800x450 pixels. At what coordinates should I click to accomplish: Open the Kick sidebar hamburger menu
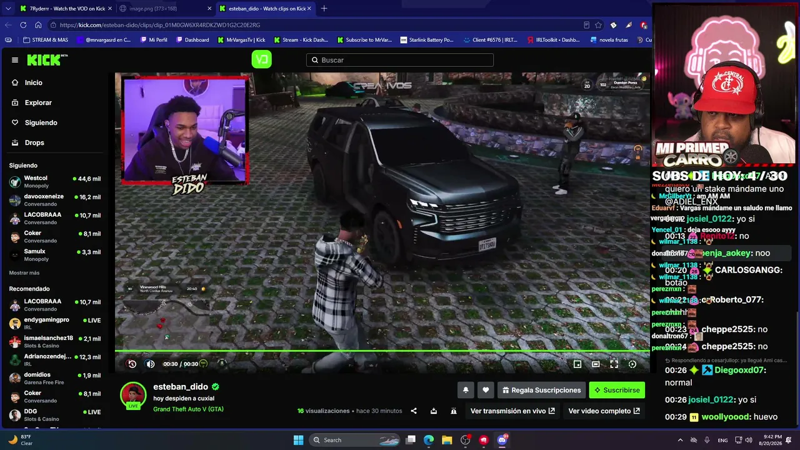click(x=15, y=60)
